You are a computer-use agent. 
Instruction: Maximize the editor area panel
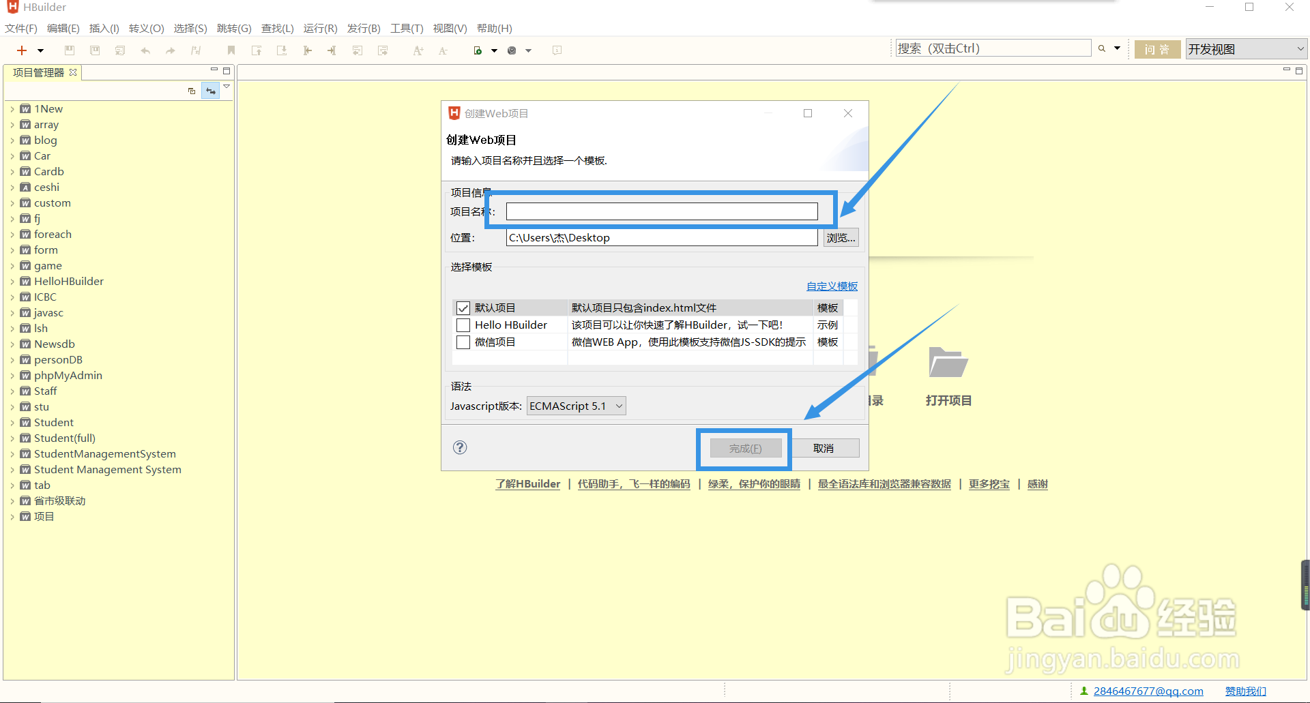(x=1299, y=70)
